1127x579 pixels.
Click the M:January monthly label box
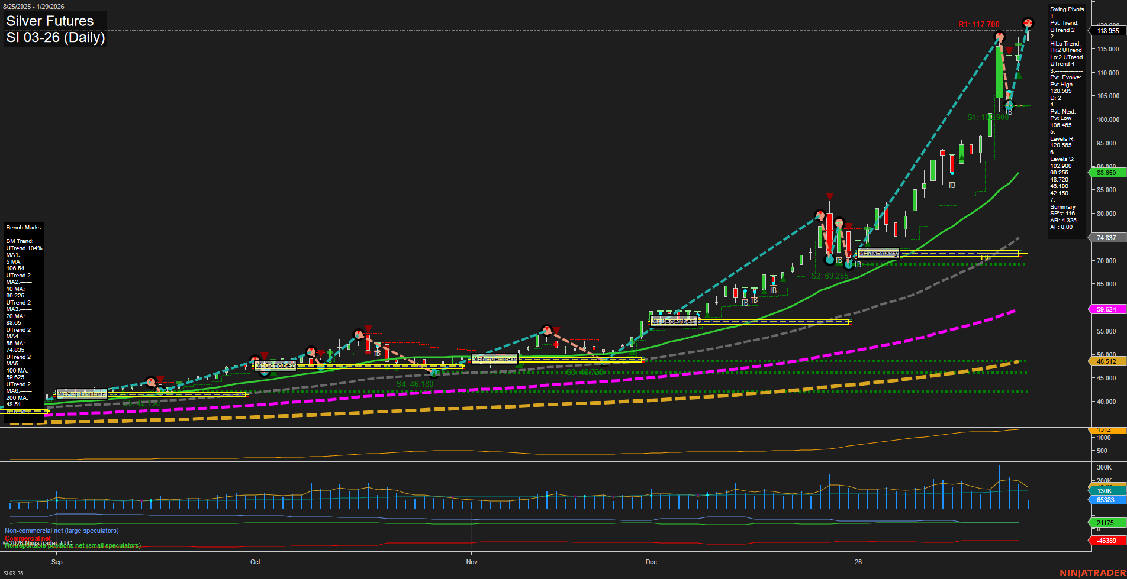(x=878, y=253)
